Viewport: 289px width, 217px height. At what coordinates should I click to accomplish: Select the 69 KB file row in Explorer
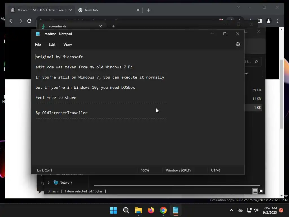pyautogui.click(x=253, y=90)
